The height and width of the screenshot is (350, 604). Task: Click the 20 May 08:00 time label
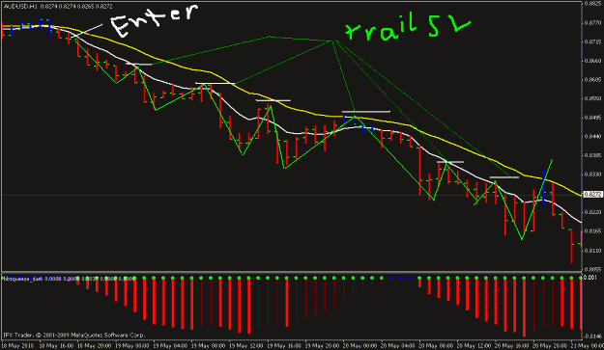[x=436, y=345]
